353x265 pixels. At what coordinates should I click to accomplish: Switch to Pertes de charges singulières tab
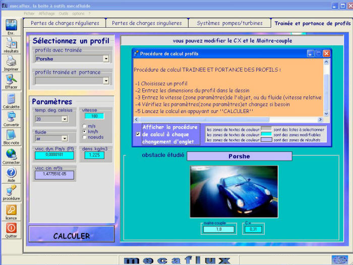pyautogui.click(x=147, y=23)
